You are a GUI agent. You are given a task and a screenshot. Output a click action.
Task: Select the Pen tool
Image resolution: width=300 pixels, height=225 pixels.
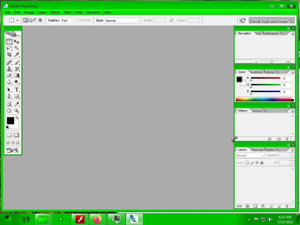(x=9, y=96)
